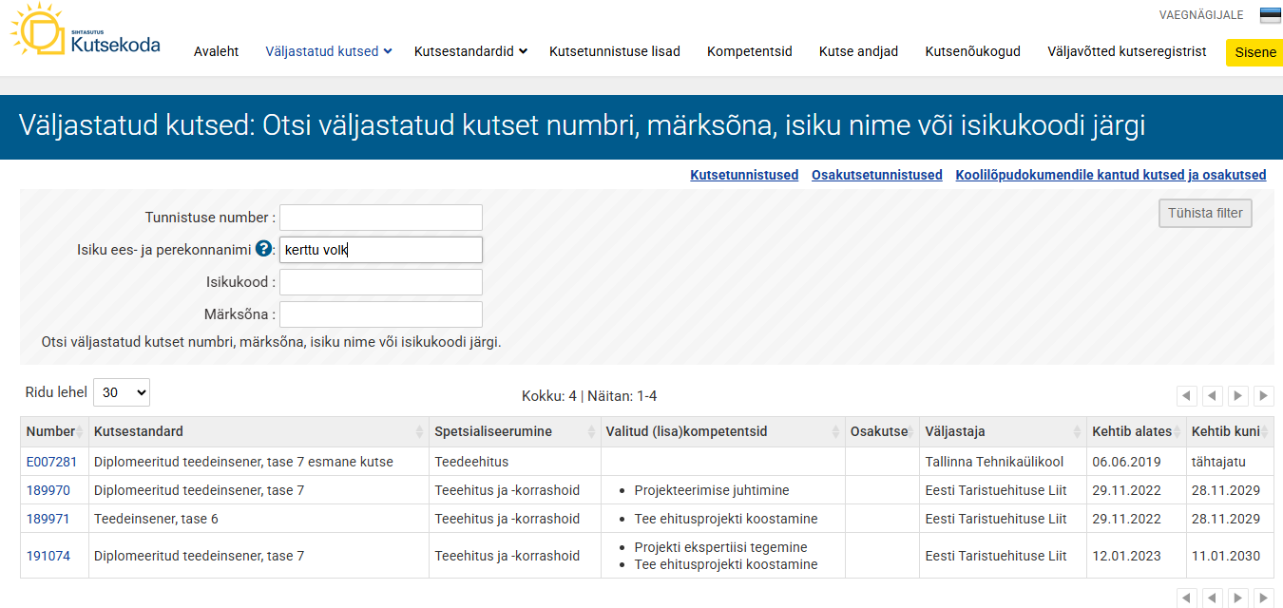Go to next page in bottom pager
Screen dimensions: 1283x608
point(1238,598)
